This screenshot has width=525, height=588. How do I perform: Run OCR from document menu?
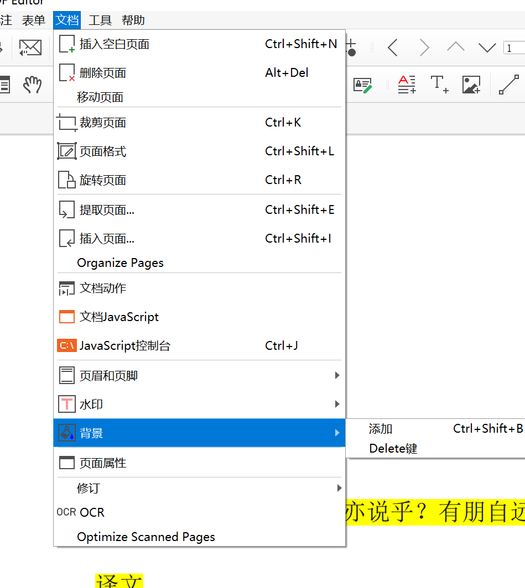[199, 512]
